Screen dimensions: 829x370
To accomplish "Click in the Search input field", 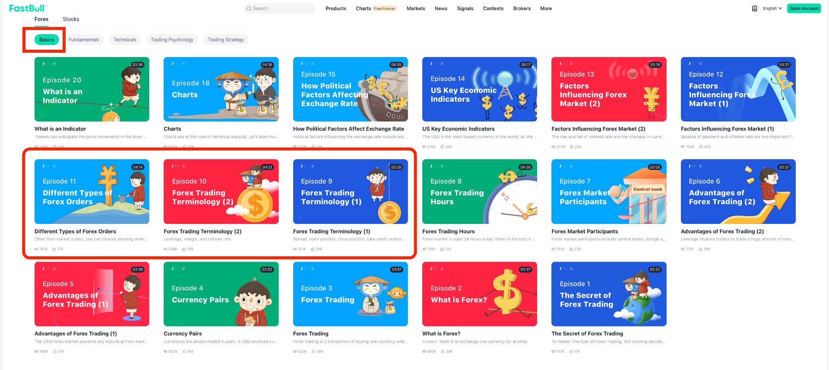I will click(x=280, y=9).
